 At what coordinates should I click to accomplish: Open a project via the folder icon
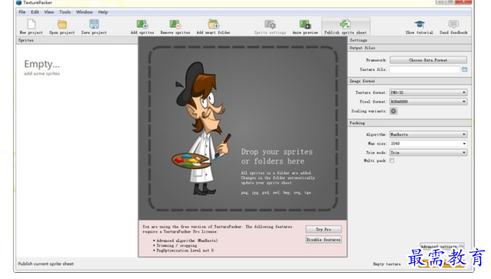point(62,25)
